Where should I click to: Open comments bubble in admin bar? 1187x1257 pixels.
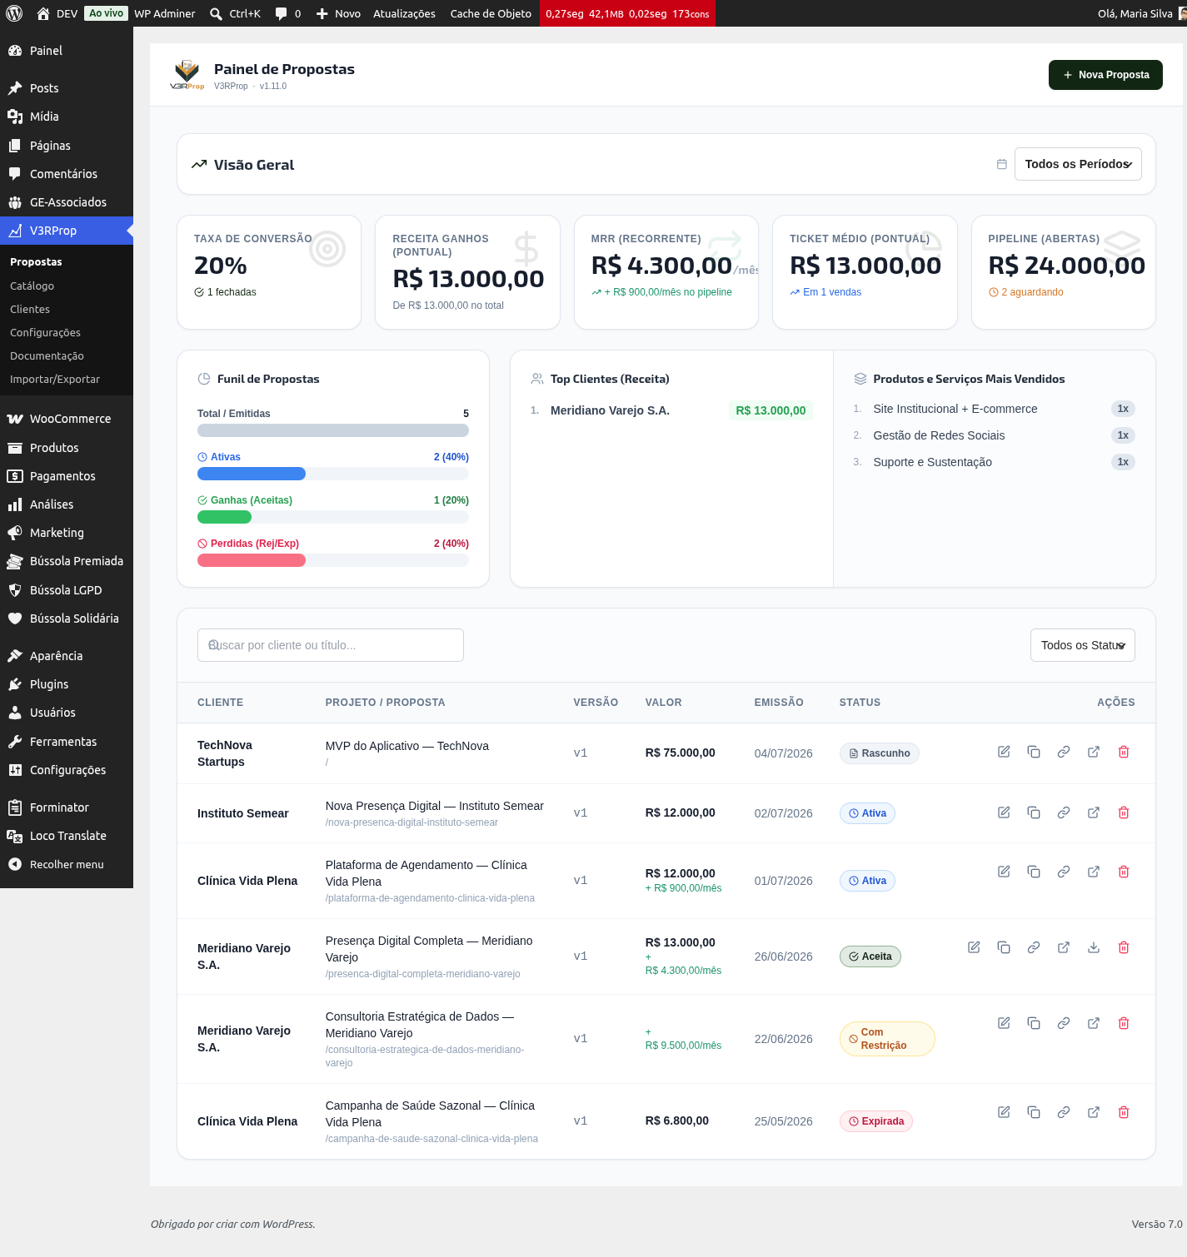pyautogui.click(x=288, y=13)
